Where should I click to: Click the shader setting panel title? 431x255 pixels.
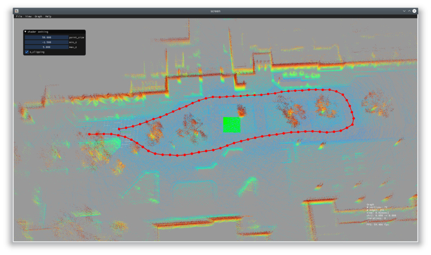(x=38, y=32)
